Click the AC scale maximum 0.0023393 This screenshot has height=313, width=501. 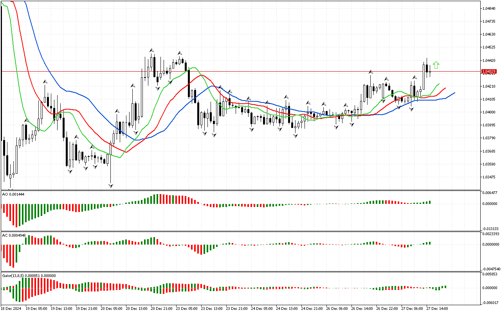[x=491, y=234]
